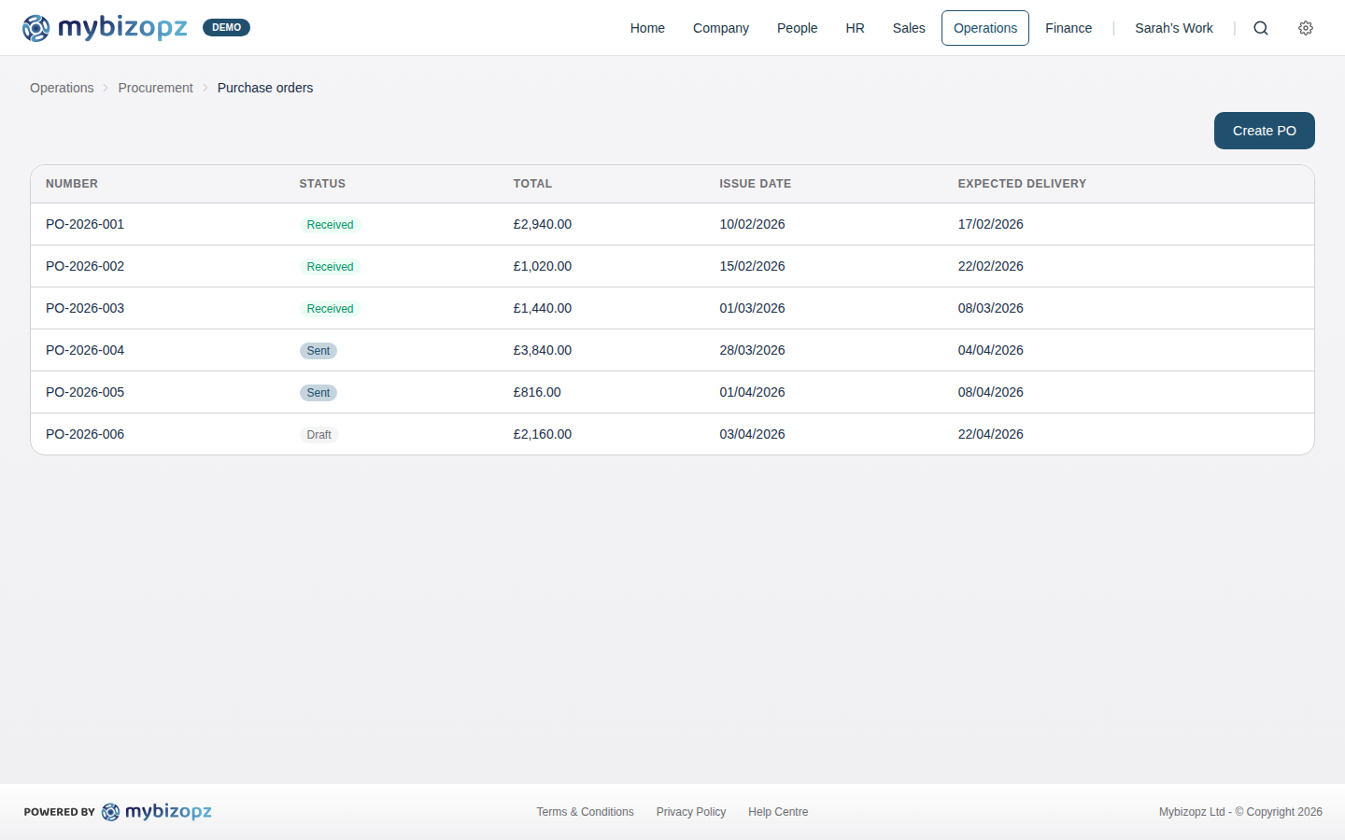1345x840 pixels.
Task: Click the £2,160.00 total
Action: coord(543,434)
